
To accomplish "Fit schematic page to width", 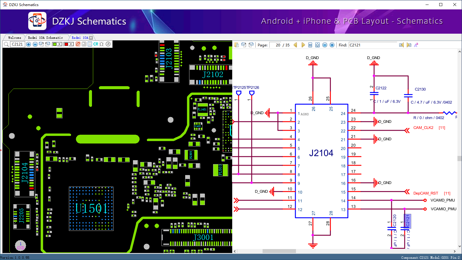I will [310, 45].
